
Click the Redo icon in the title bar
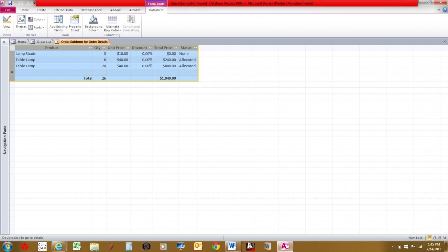(x=25, y=3)
